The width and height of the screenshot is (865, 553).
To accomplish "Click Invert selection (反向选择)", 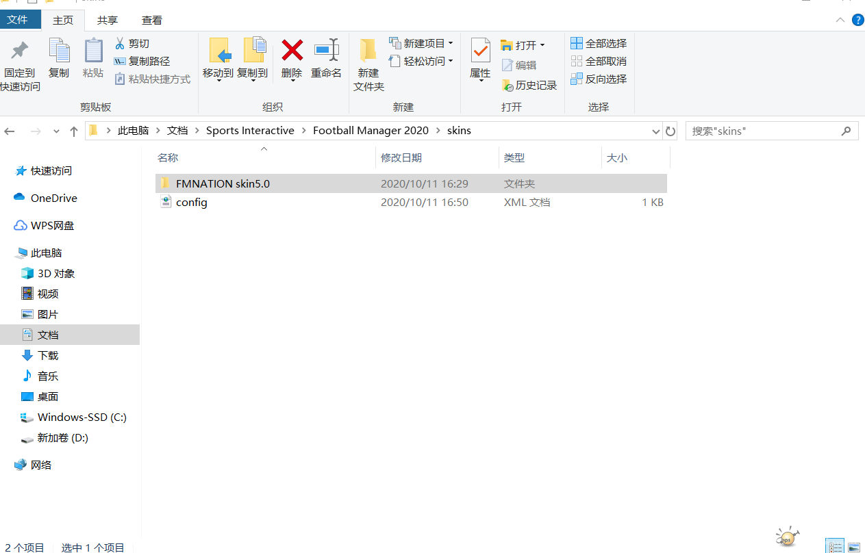I will [599, 79].
